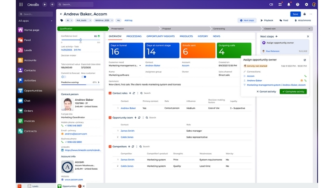Adjust the Confidence level slider handle

pos(80,40)
